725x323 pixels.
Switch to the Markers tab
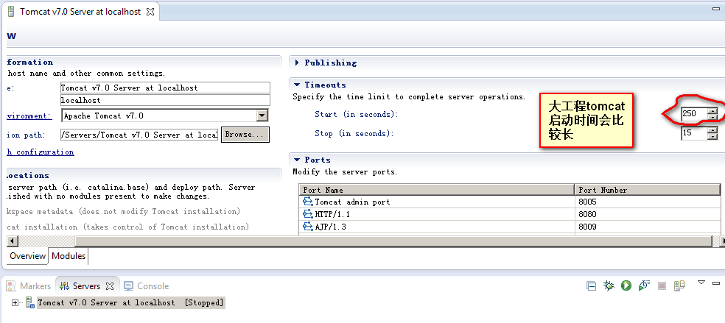tap(35, 286)
